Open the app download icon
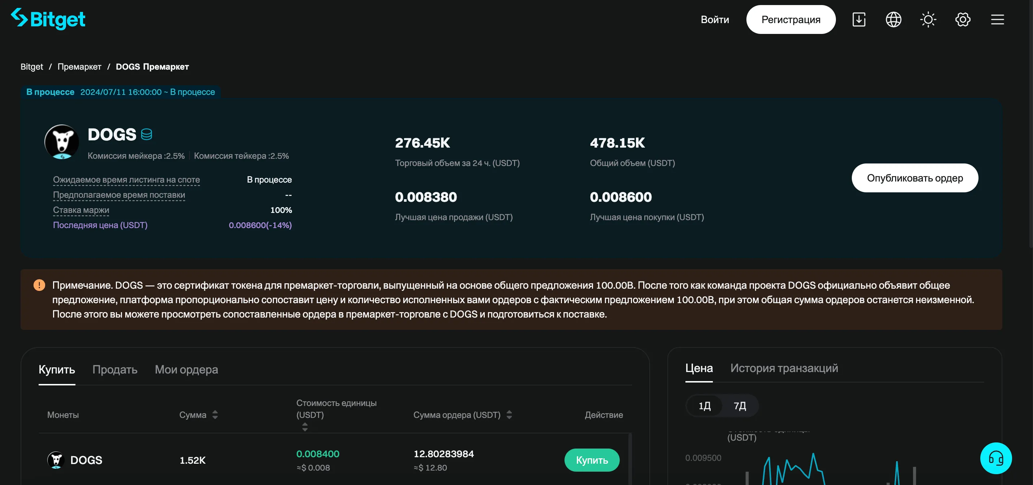1033x485 pixels. point(859,19)
